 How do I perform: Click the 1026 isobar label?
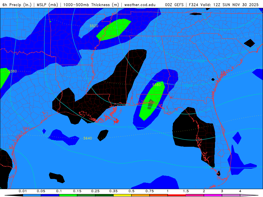[x=201, y=61]
